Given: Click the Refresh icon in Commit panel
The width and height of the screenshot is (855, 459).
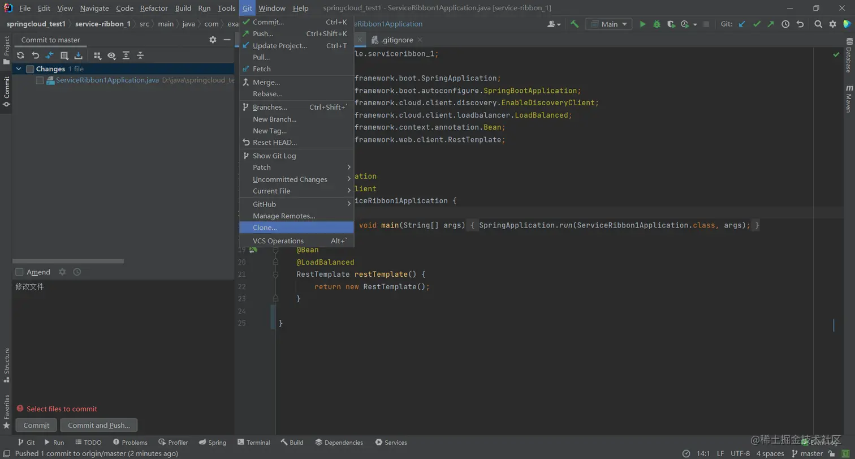Looking at the screenshot, I should click(x=20, y=55).
